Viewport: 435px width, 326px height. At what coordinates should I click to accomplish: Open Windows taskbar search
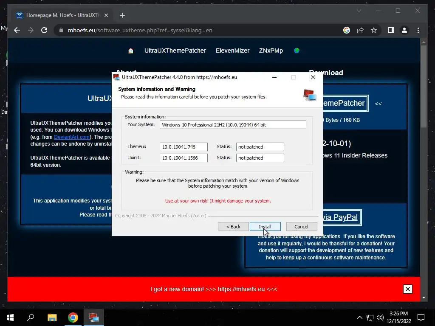point(31,318)
